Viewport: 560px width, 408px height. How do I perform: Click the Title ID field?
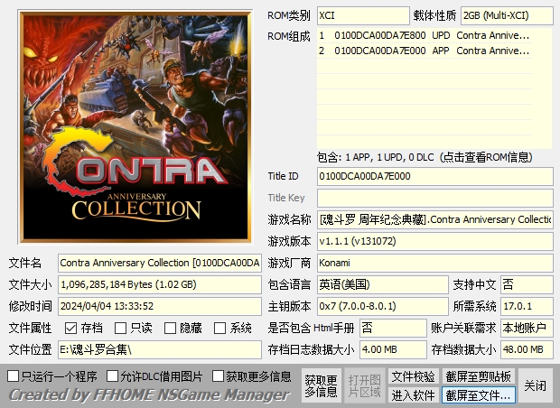click(x=434, y=176)
